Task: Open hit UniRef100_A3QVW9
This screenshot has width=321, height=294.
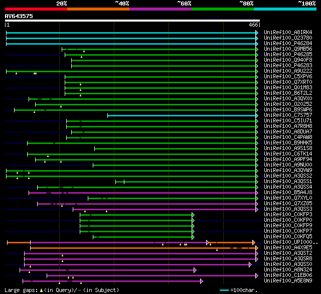Action: [x=288, y=171]
